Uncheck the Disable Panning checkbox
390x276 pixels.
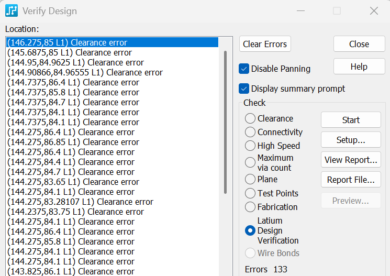(244, 69)
